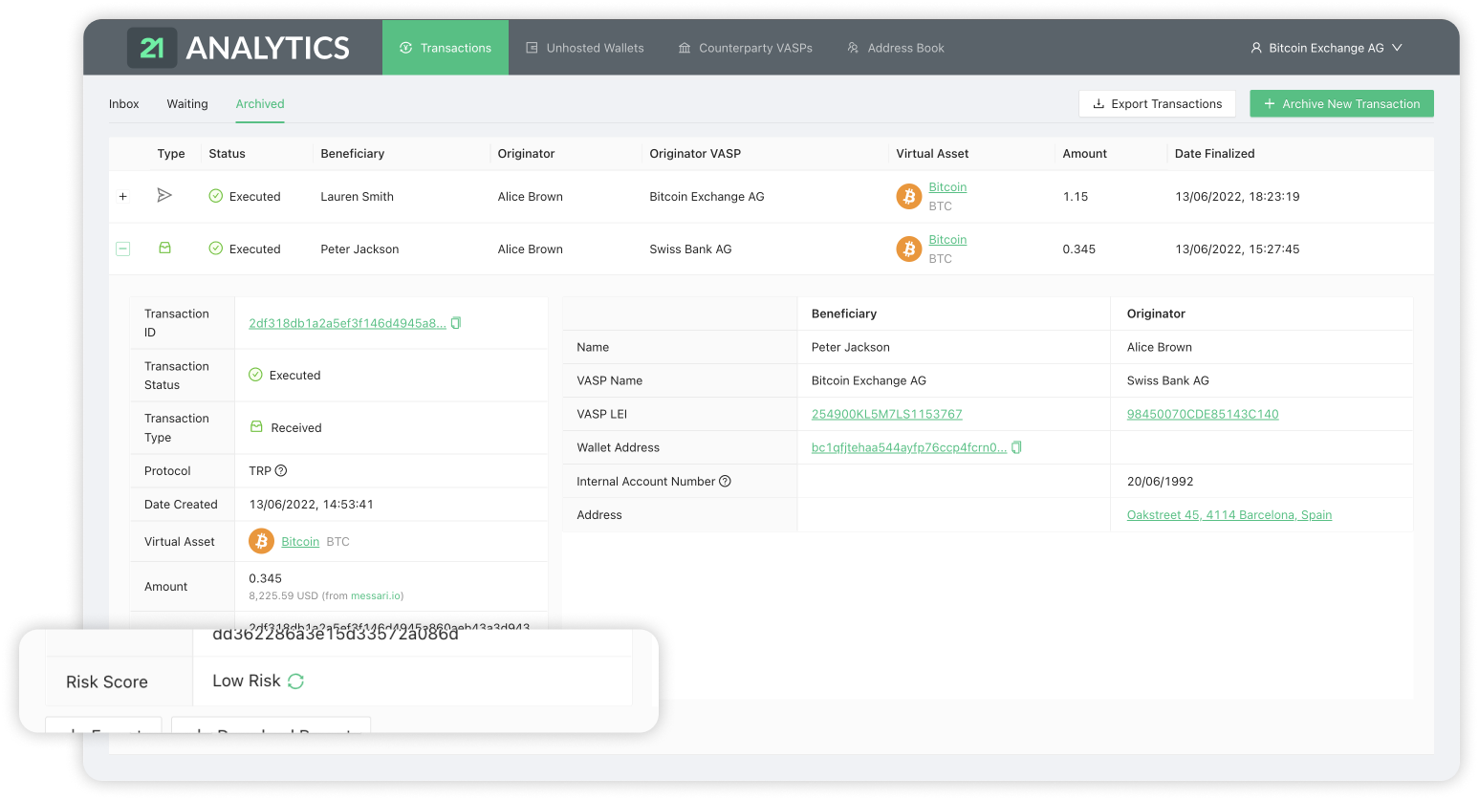1479x800 pixels.
Task: Switch to the Inbox tab
Action: [x=124, y=103]
